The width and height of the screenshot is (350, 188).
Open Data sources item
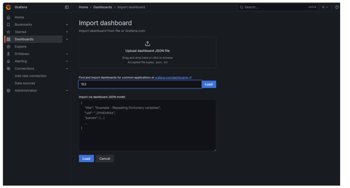(x=25, y=83)
